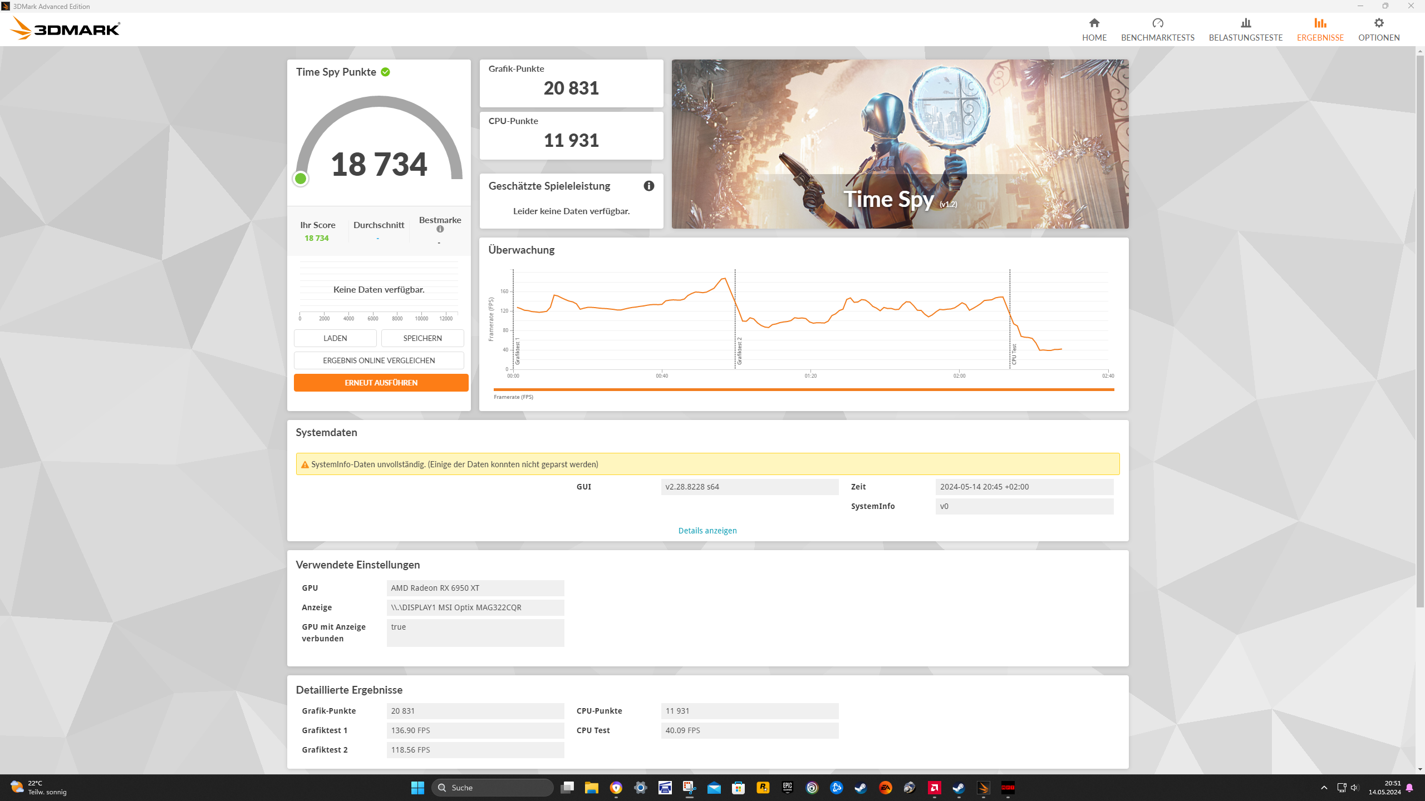Image resolution: width=1425 pixels, height=801 pixels.
Task: Click the info icon under Bestmarke
Action: (x=440, y=229)
